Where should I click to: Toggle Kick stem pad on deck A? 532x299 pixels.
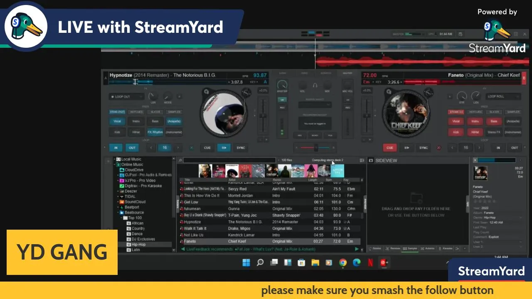[117, 132]
